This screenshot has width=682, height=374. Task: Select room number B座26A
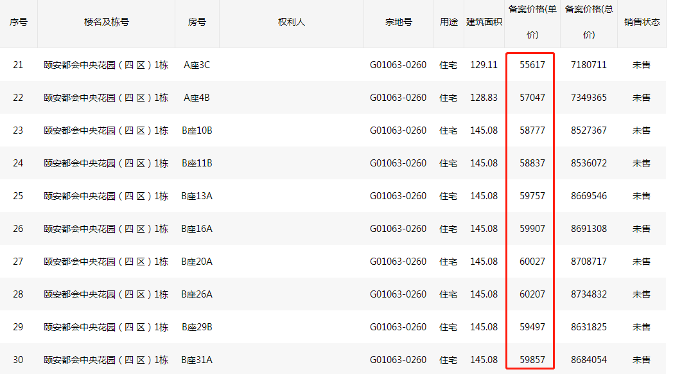point(197,294)
